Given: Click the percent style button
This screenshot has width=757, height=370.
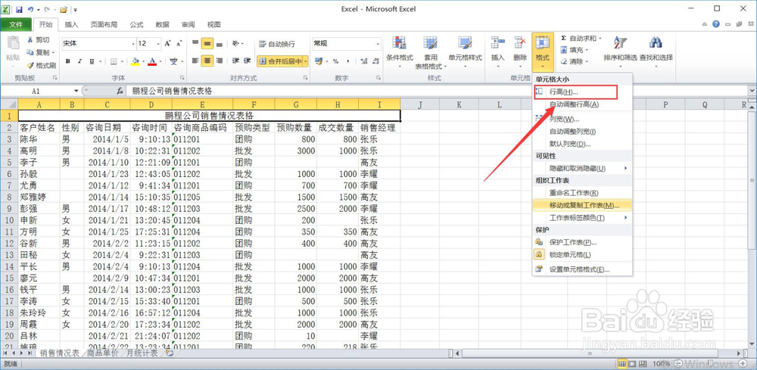Looking at the screenshot, I should [x=335, y=61].
